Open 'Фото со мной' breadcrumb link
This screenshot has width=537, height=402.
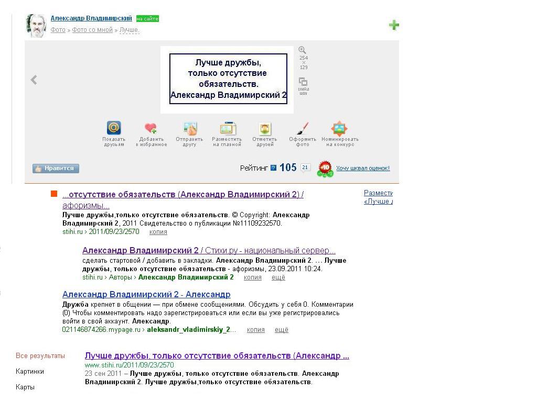[92, 30]
